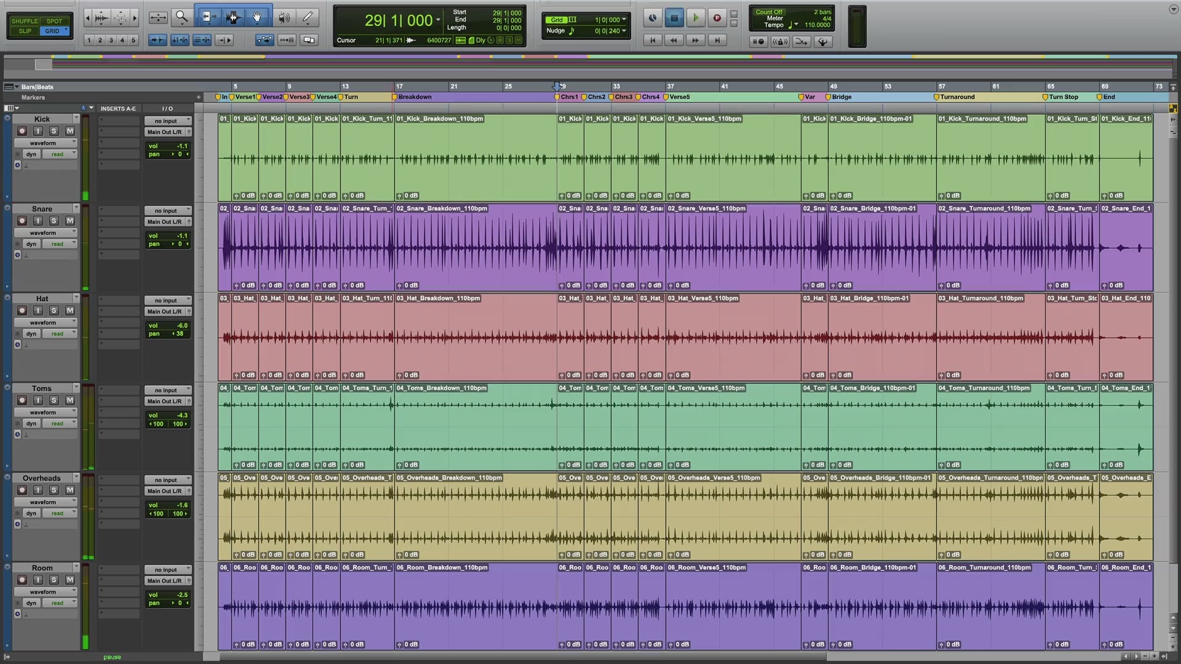Toggle the Tempo Ruler conductor button

click(822, 41)
